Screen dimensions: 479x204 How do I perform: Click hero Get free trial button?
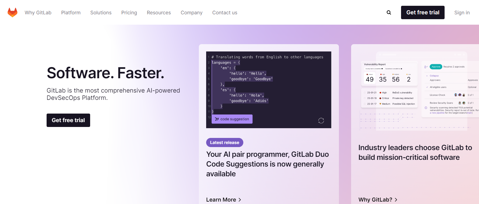[x=68, y=120]
